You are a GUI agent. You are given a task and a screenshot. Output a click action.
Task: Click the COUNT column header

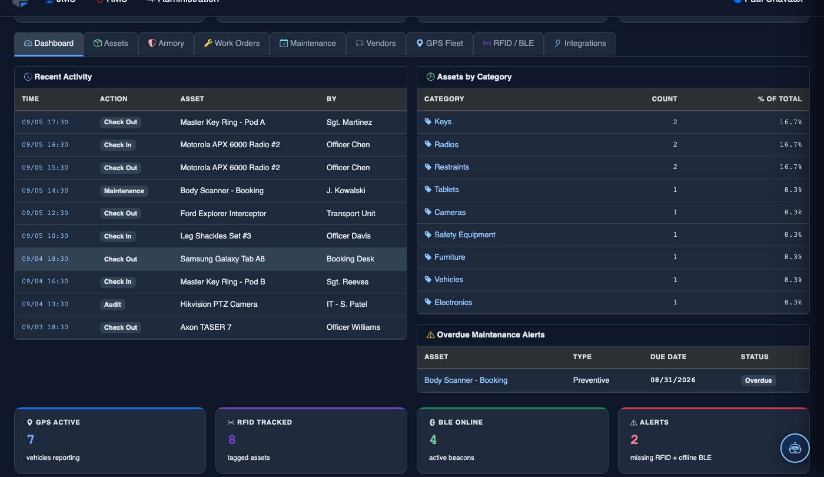click(664, 99)
